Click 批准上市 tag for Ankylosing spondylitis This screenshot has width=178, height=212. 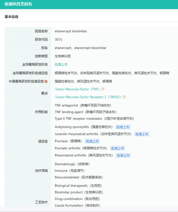coord(123,127)
